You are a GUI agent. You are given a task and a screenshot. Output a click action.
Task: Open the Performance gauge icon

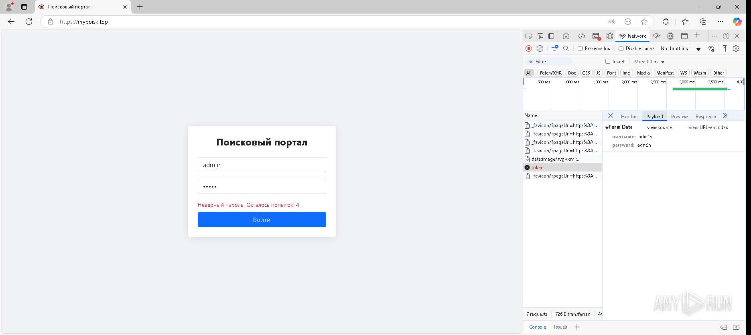(656, 36)
